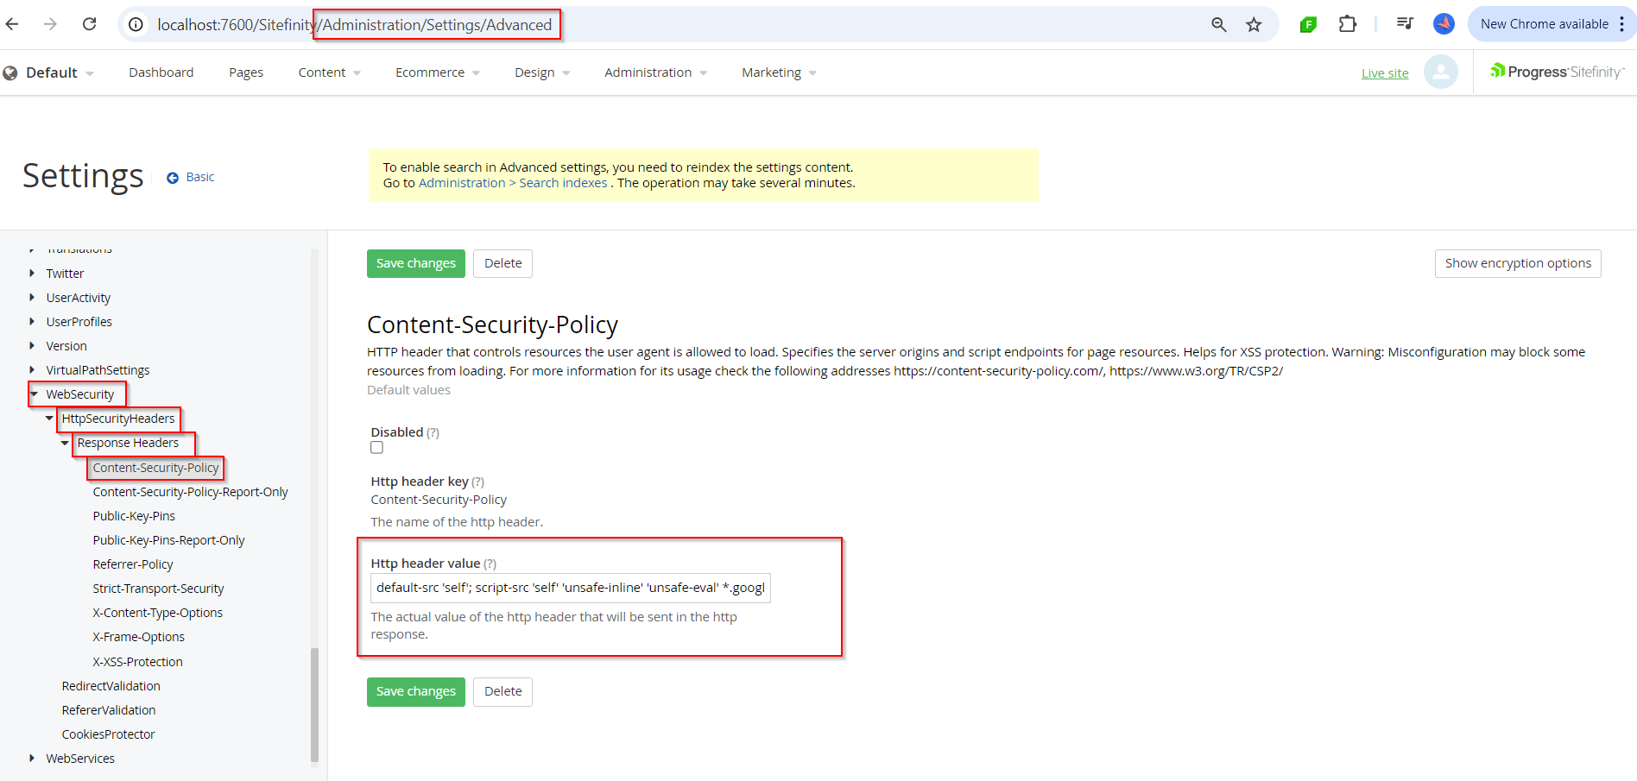Collapse the WebSecurity tree node
The image size is (1637, 781).
pyautogui.click(x=34, y=394)
